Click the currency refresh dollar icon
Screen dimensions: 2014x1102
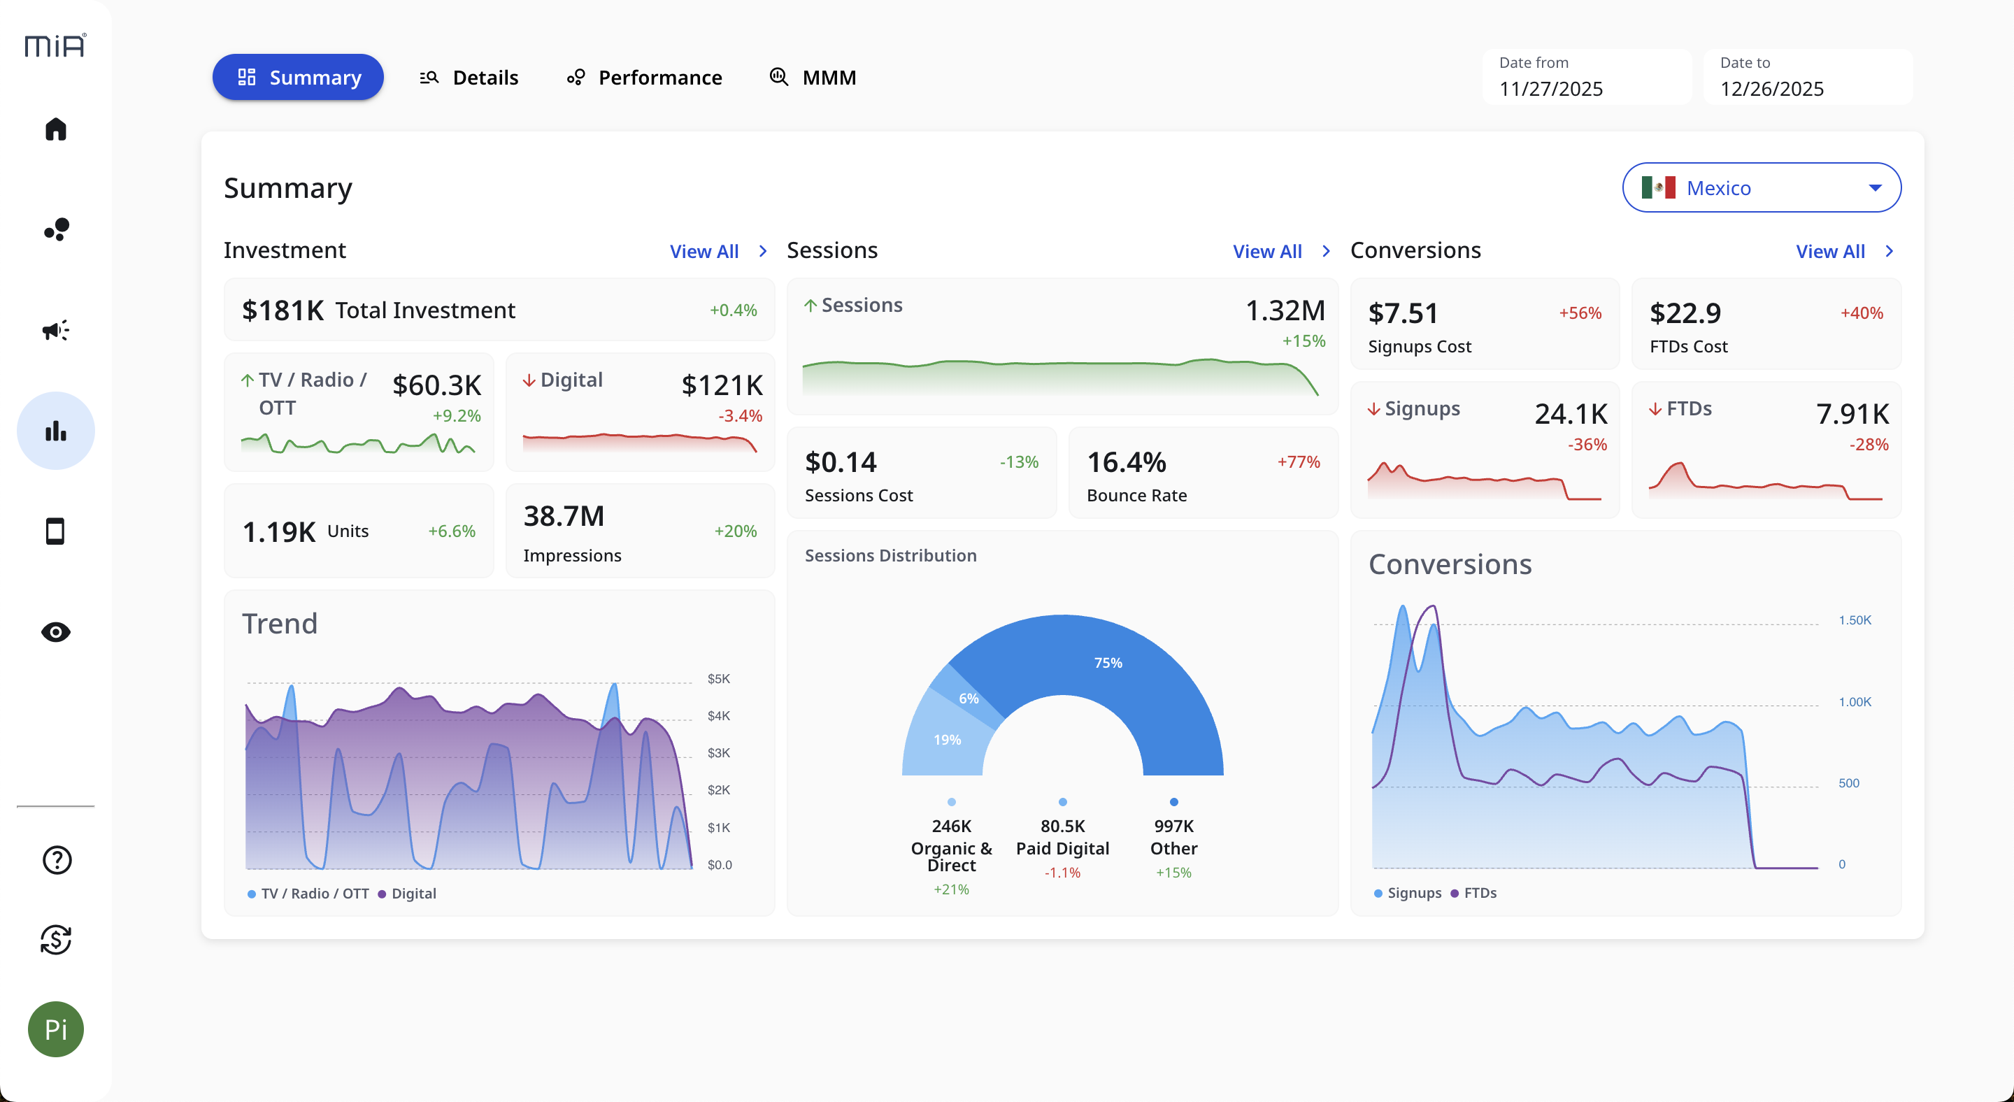tap(55, 940)
